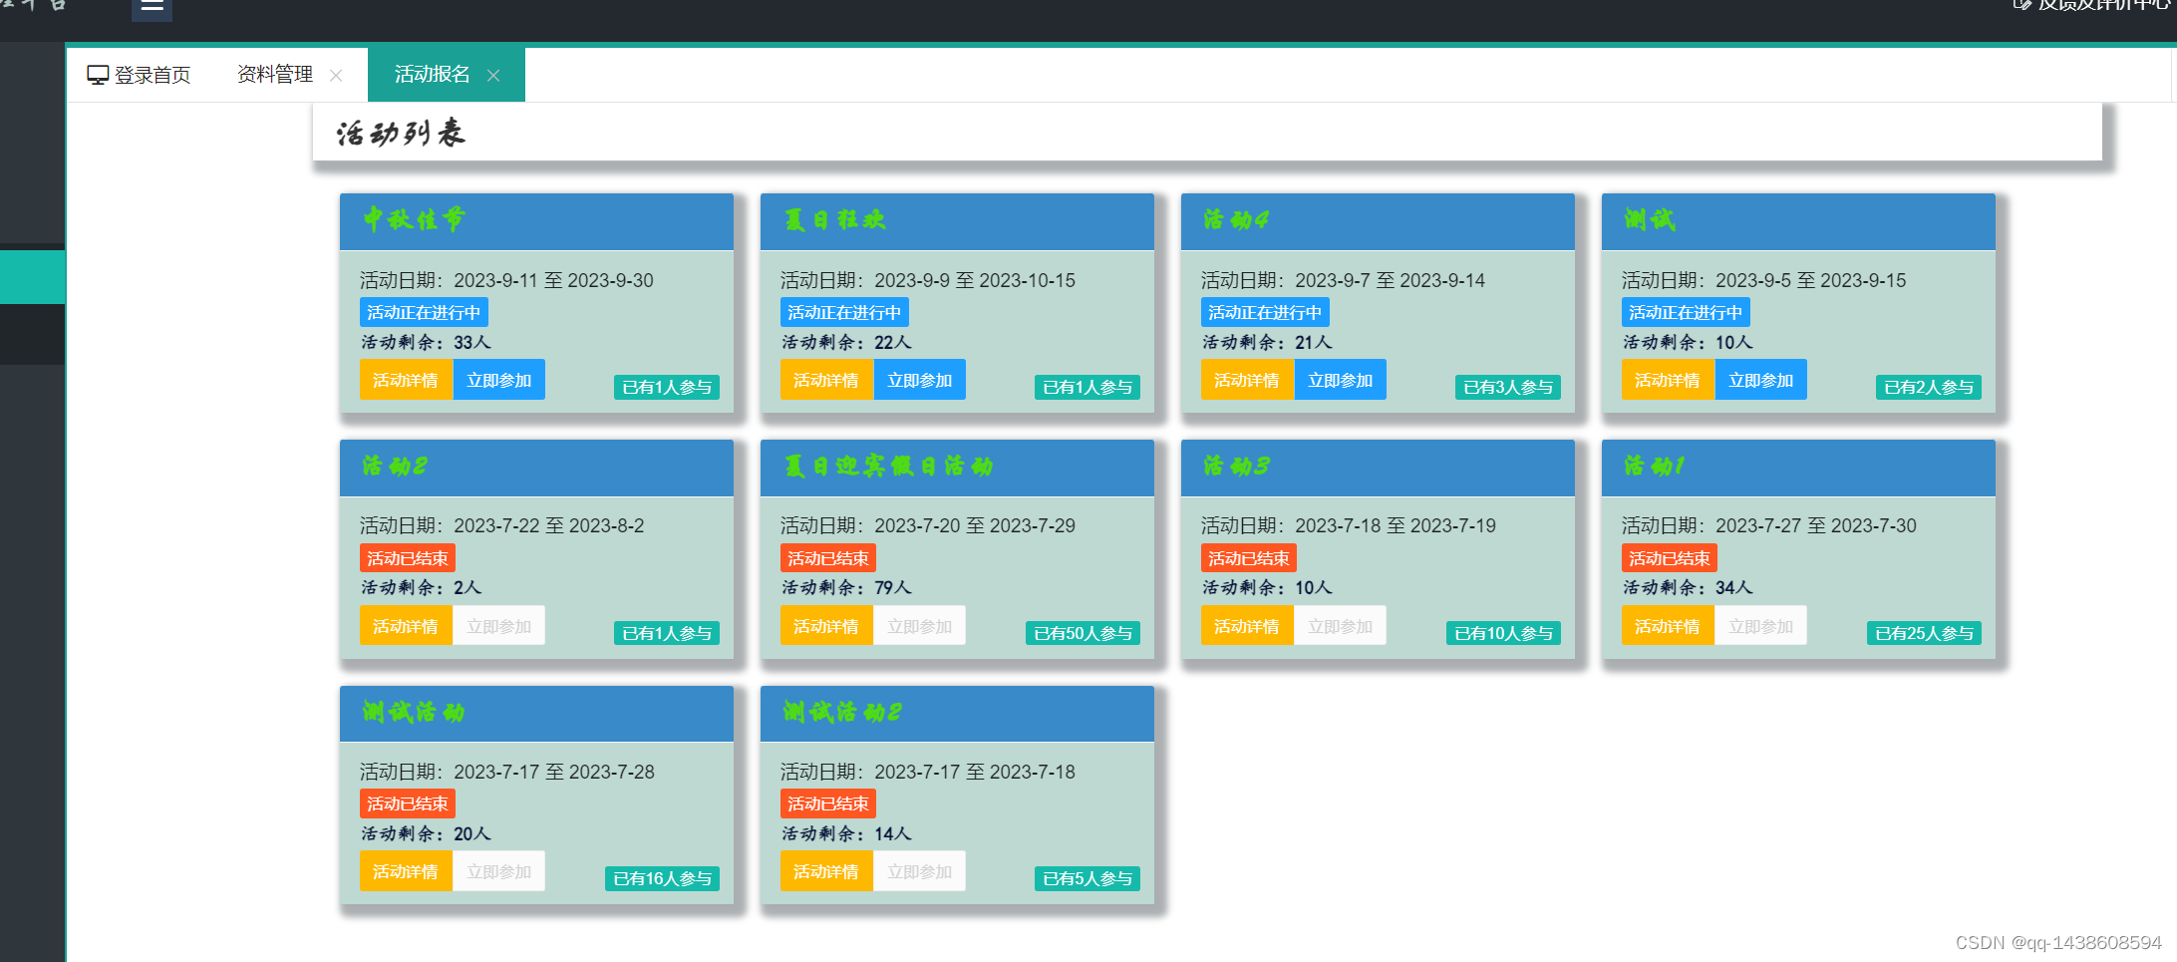Open 活动详情 for 测试活动
The height and width of the screenshot is (962, 2177).
click(406, 871)
